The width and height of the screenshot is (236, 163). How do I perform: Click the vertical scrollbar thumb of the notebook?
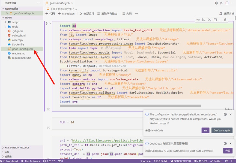tap(235, 18)
